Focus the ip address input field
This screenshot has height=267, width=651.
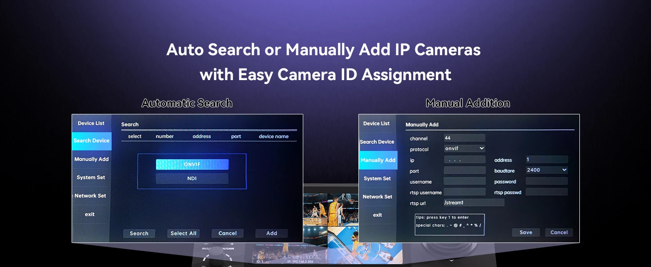click(x=465, y=160)
